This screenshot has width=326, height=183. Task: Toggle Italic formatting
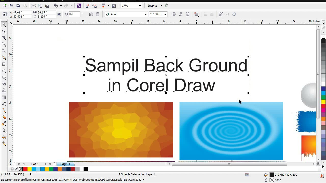[181, 14]
